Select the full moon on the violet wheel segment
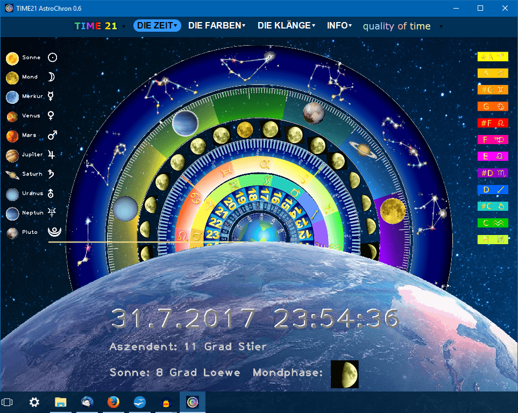This screenshot has width=518, height=413. click(393, 210)
